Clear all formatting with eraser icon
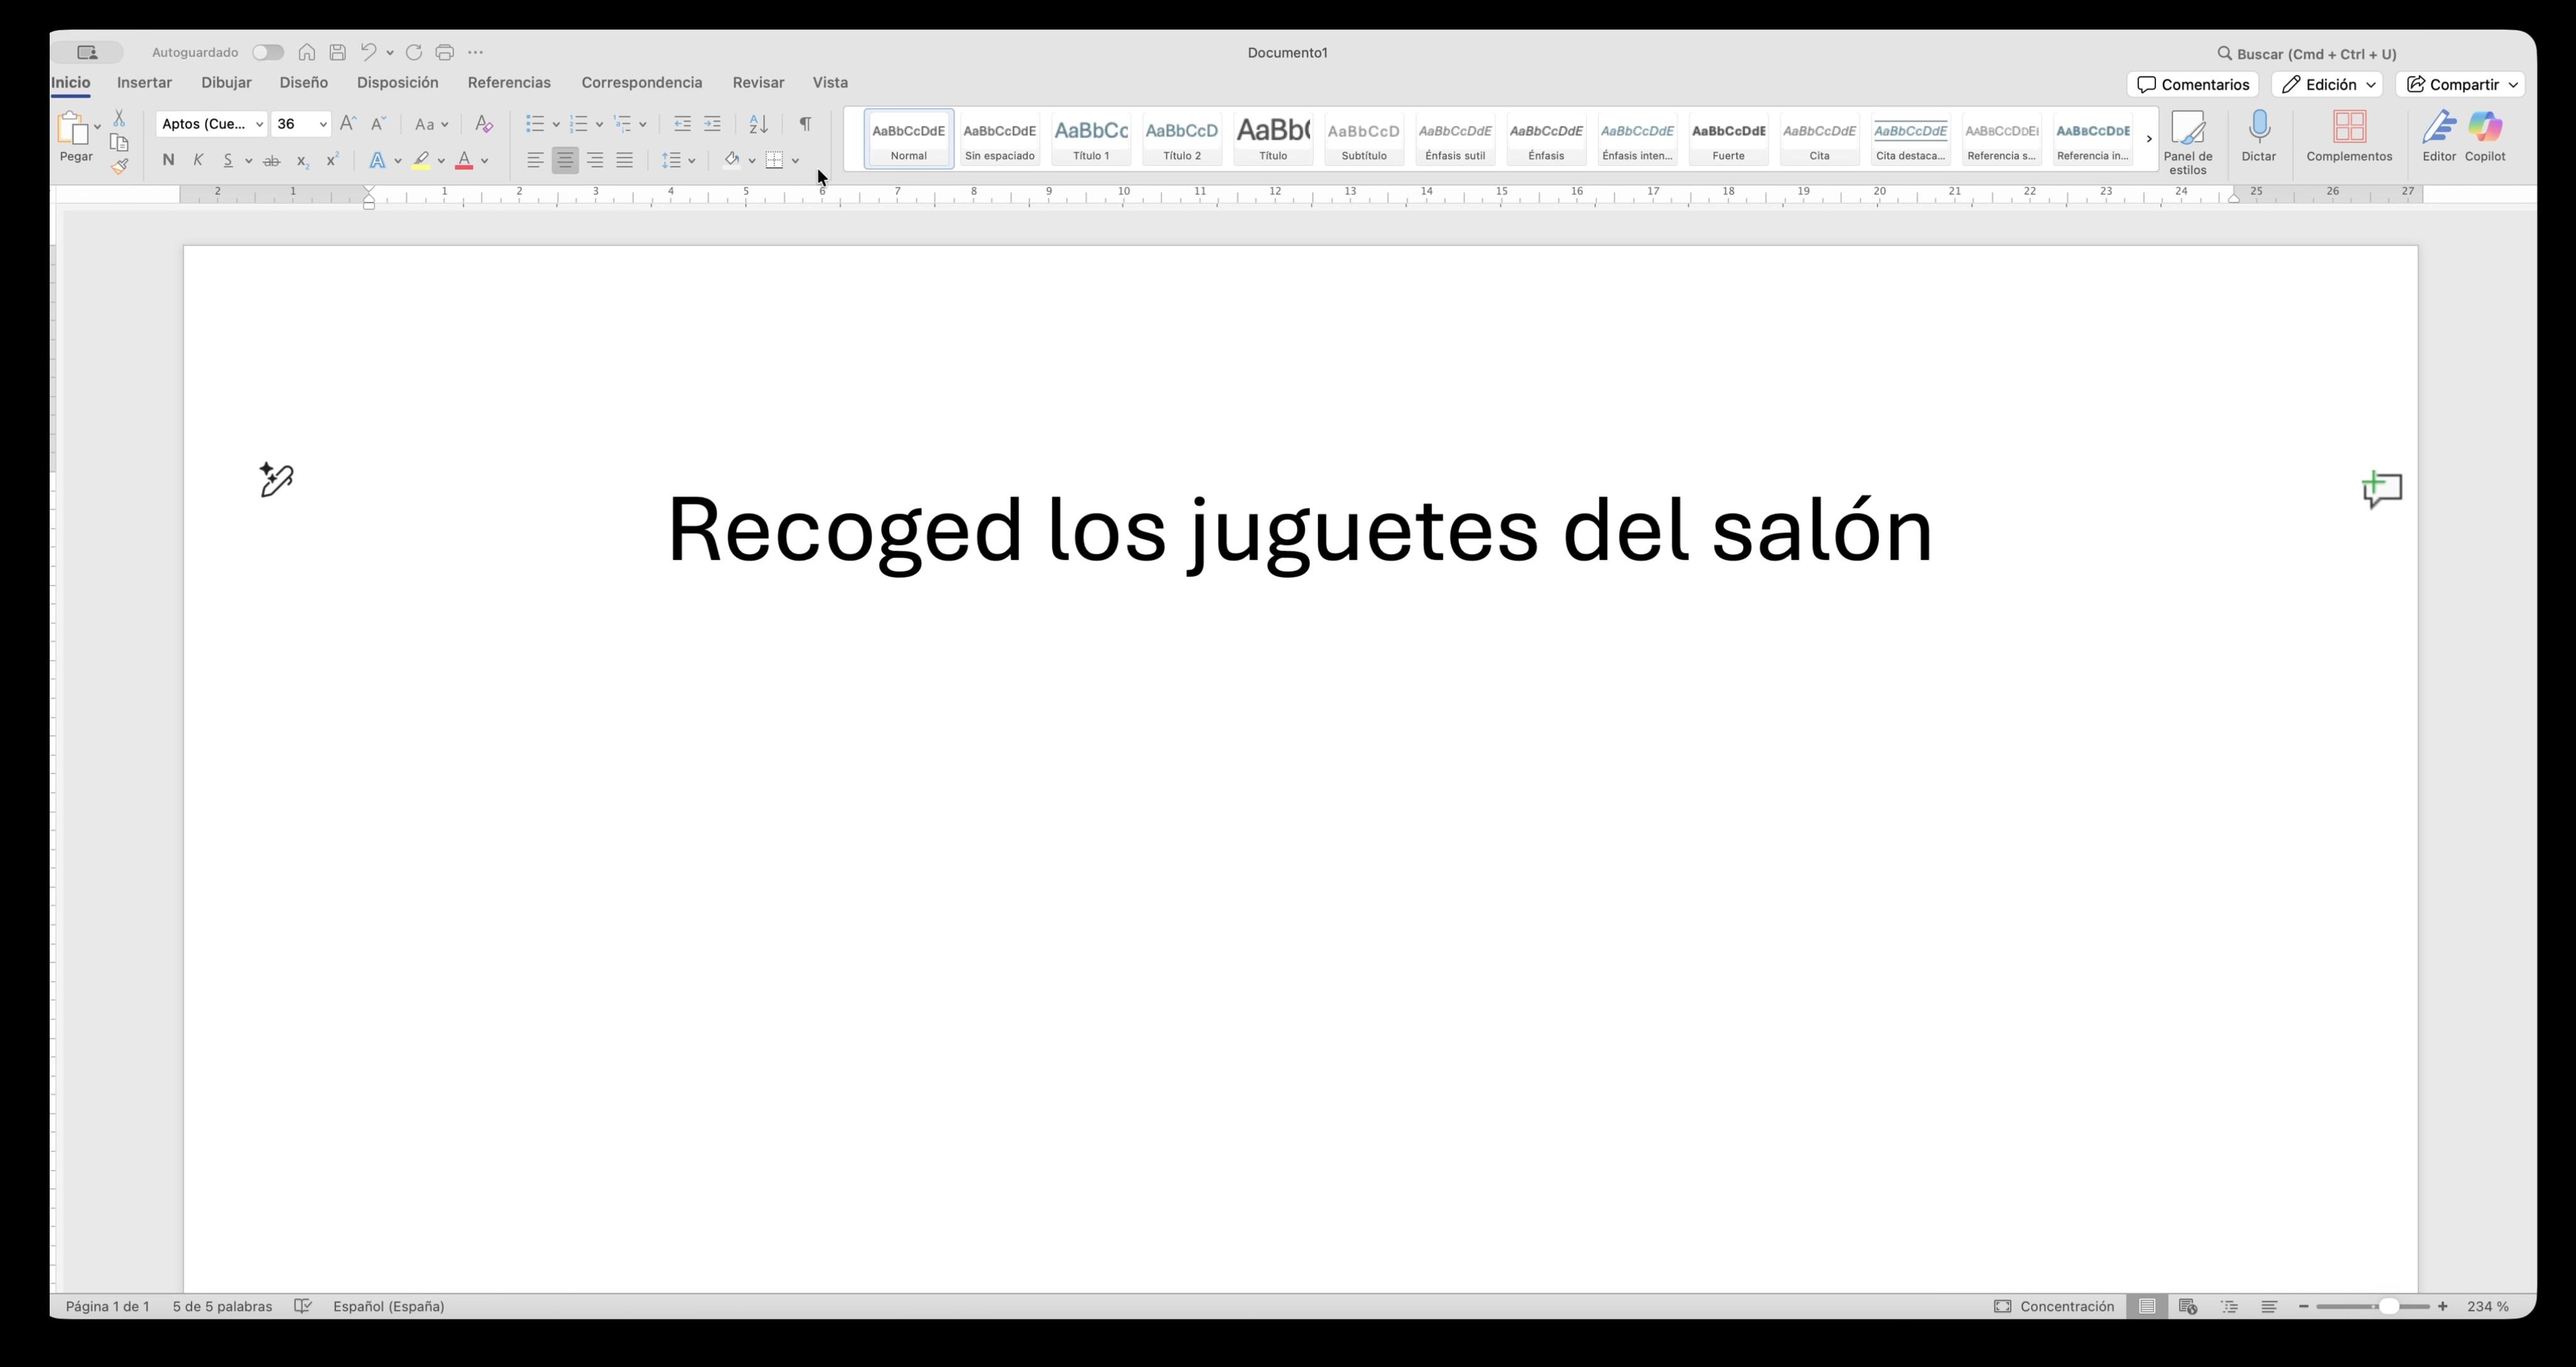Screen dimensions: 2576x1367 [484, 124]
